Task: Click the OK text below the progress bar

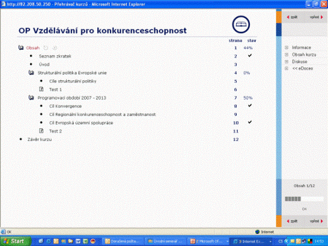Action: (305, 209)
